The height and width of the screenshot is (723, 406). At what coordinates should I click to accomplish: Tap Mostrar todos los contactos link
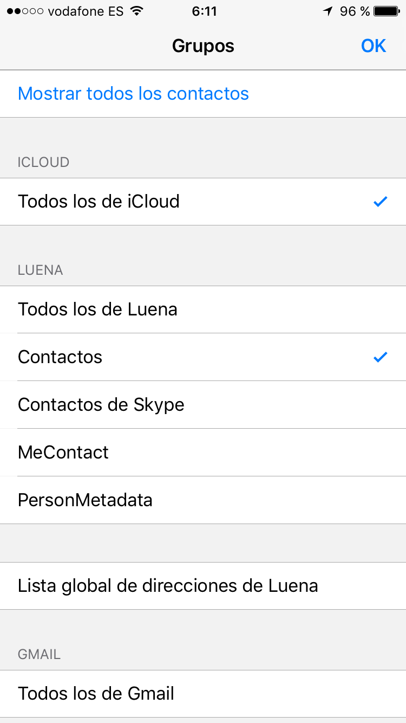pyautogui.click(x=133, y=94)
